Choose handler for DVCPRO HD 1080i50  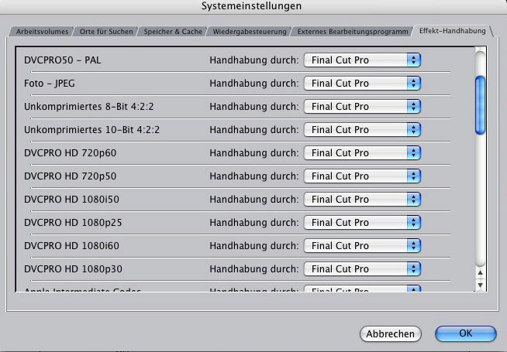[361, 200]
